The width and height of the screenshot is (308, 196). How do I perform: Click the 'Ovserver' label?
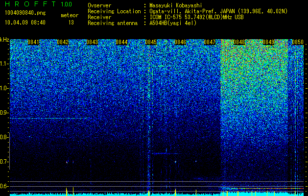click(x=99, y=5)
